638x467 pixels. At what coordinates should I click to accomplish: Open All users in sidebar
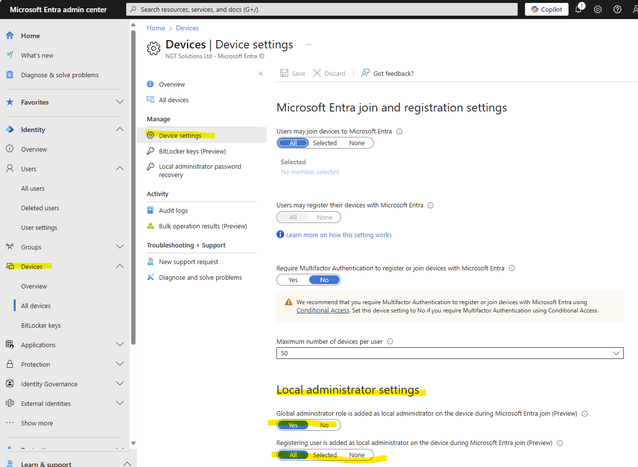[33, 188]
